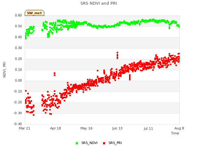Click the 0.30 y-axis tick label

point(19,48)
